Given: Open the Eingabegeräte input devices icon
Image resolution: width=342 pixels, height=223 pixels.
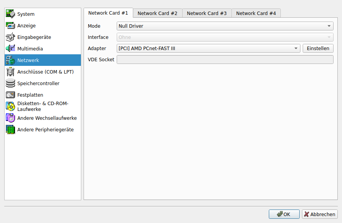Looking at the screenshot, I should coord(10,37).
